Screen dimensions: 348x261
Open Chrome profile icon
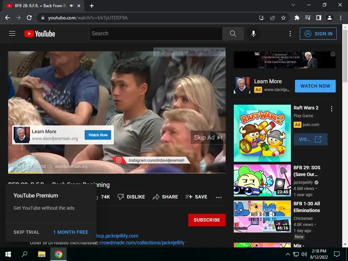[330, 18]
